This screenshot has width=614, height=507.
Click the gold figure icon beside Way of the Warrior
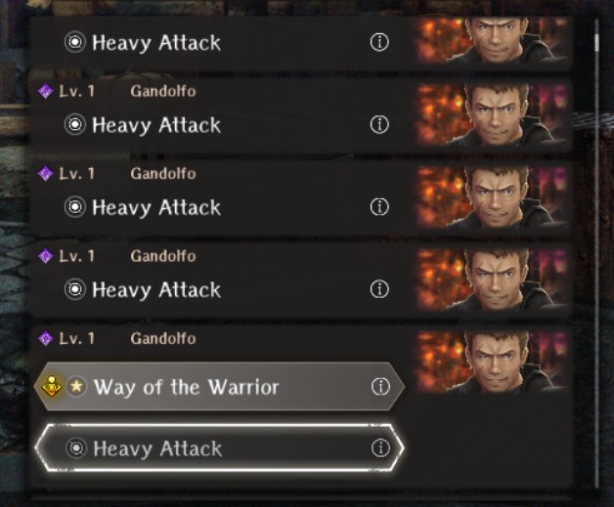(x=52, y=387)
